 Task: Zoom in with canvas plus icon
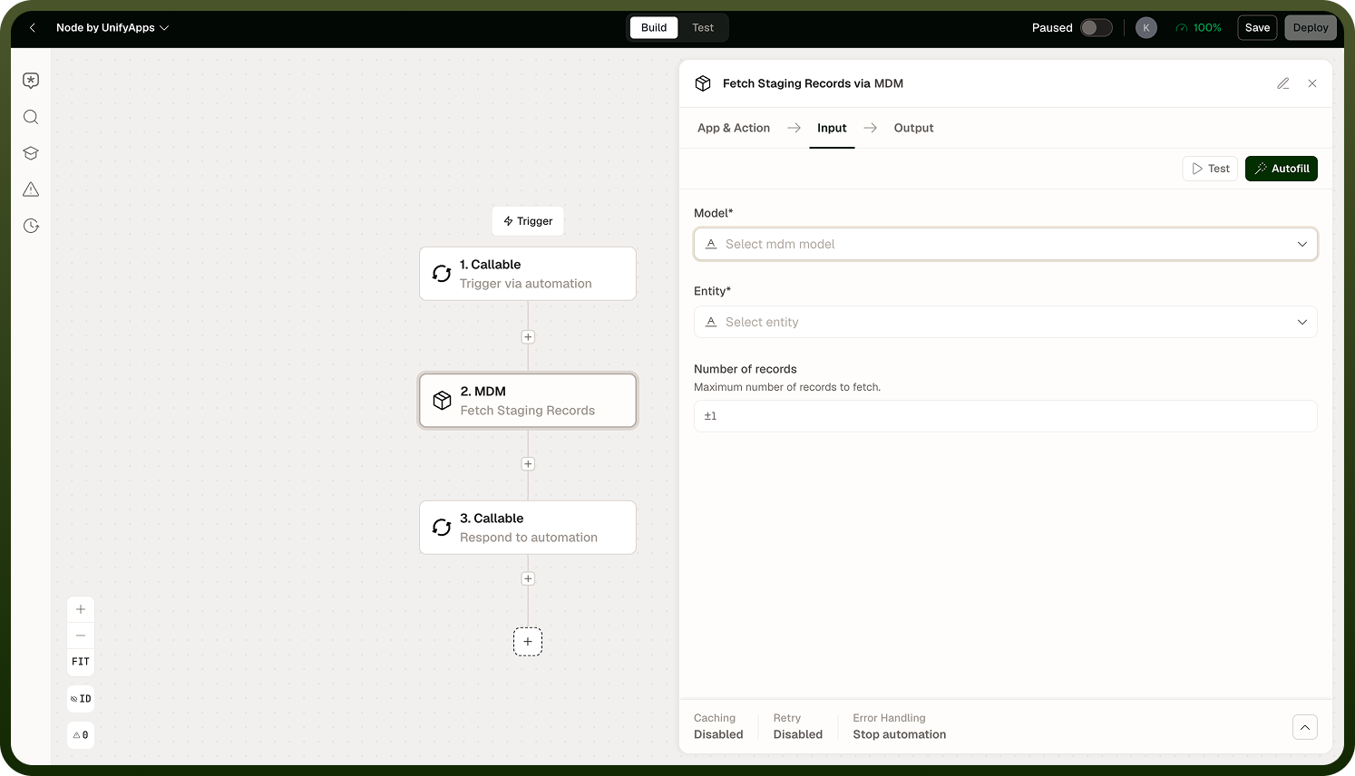tap(81, 609)
